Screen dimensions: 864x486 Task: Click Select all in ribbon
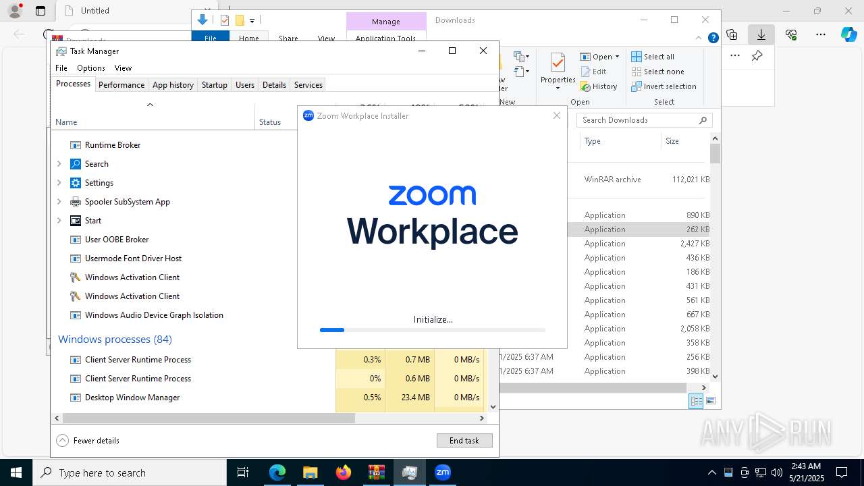point(653,57)
